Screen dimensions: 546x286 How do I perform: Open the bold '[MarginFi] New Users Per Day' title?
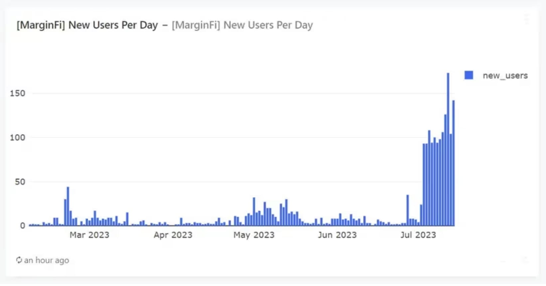tap(87, 25)
